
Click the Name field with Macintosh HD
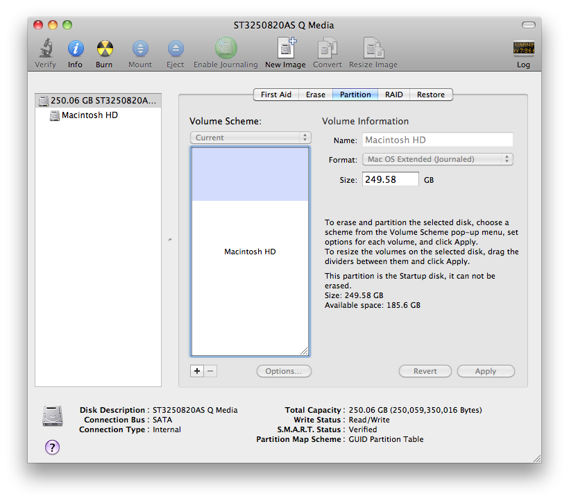coord(438,140)
